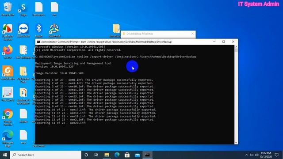
Task: Open Task View from the taskbar
Action: click(x=96, y=155)
